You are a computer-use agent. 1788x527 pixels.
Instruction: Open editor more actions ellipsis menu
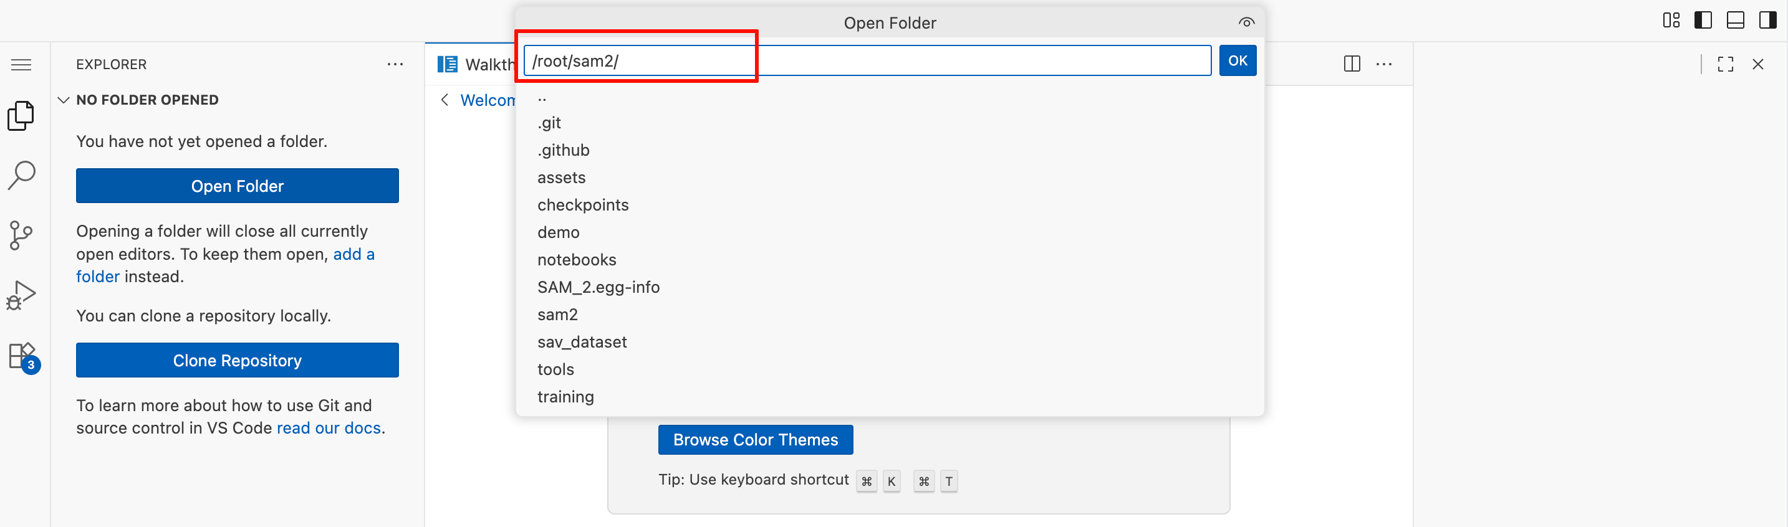click(x=1383, y=64)
